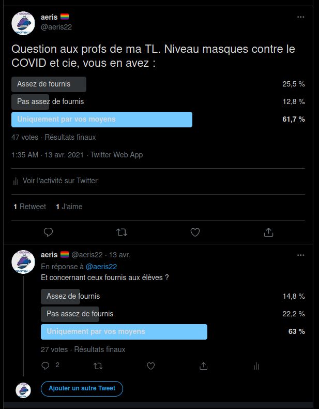Like the reply tweet about élèves
Screen dimensions: 319x409
coord(151,366)
